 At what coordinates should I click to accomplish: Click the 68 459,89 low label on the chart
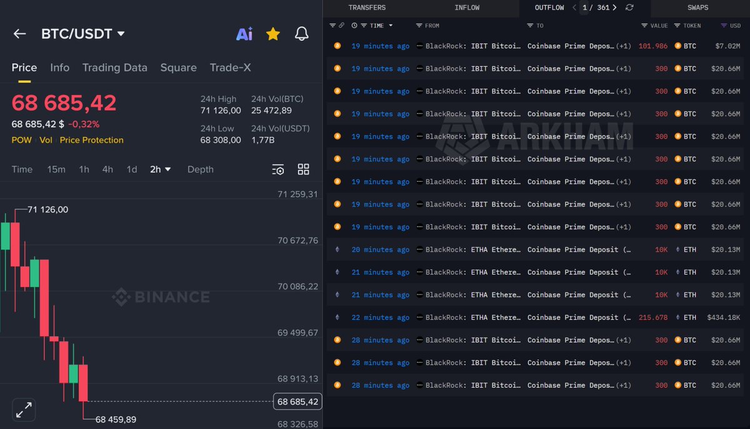[x=116, y=420]
